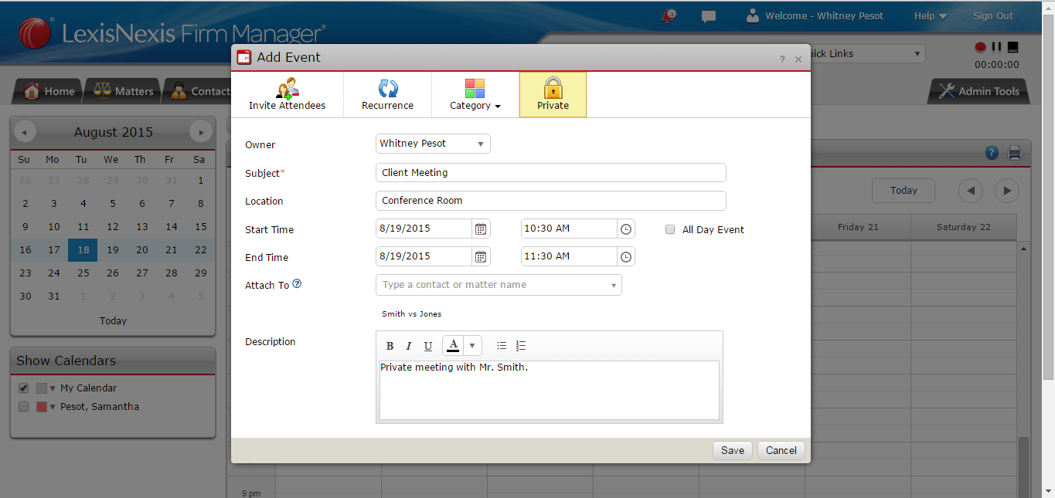Click the Location input field
This screenshot has height=498, width=1055.
[x=551, y=201]
